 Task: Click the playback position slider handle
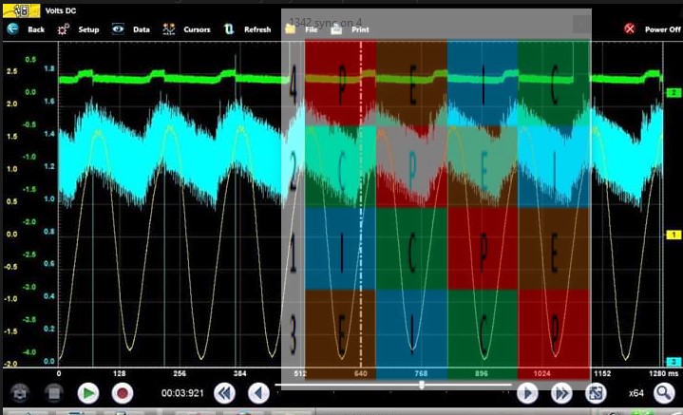point(422,386)
